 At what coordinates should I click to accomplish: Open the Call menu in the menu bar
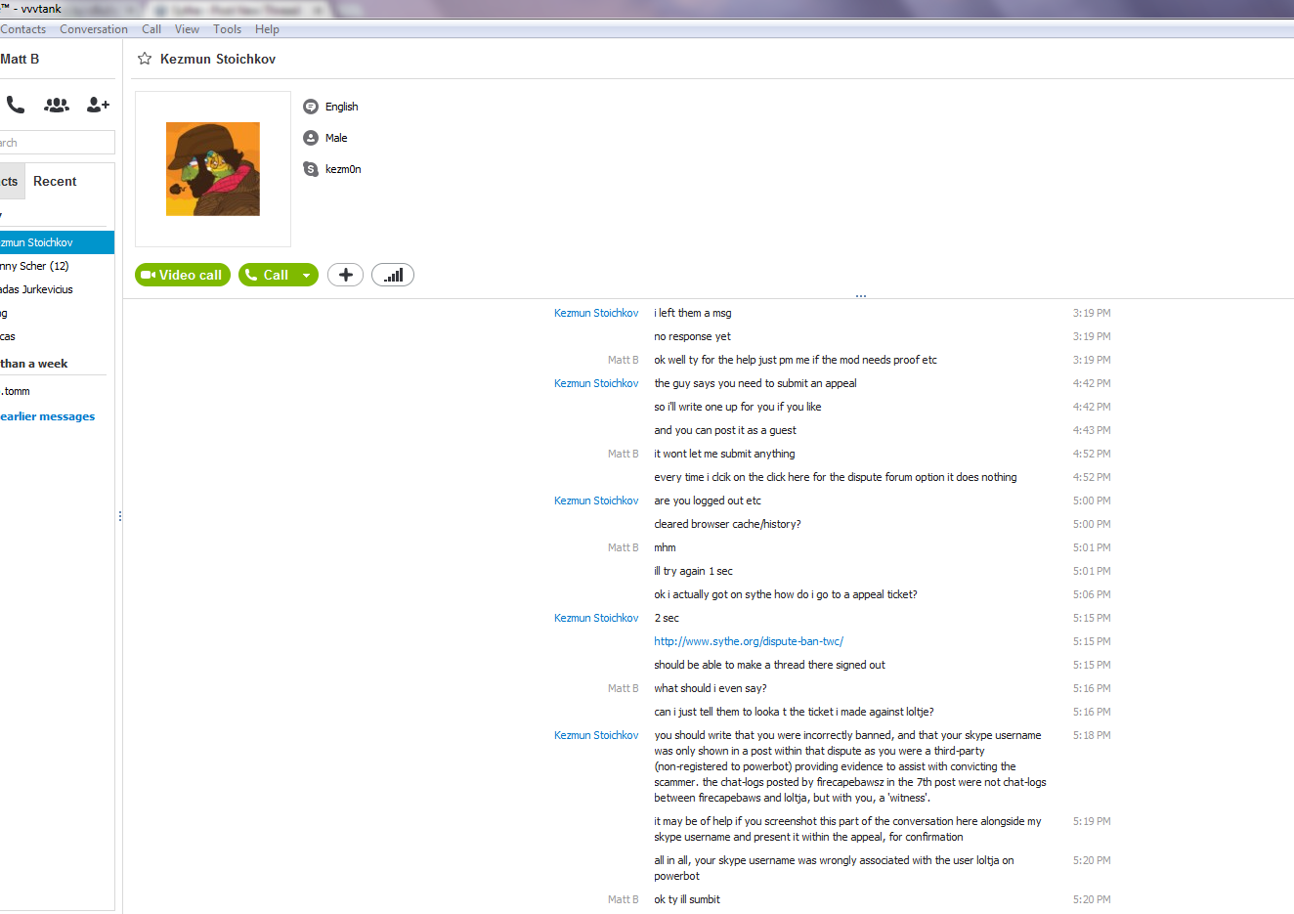pyautogui.click(x=151, y=29)
